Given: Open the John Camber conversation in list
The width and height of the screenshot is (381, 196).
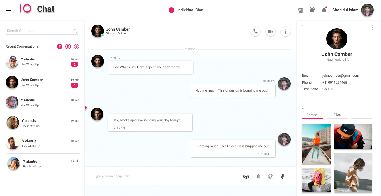Looking at the screenshot, I should coord(43,82).
